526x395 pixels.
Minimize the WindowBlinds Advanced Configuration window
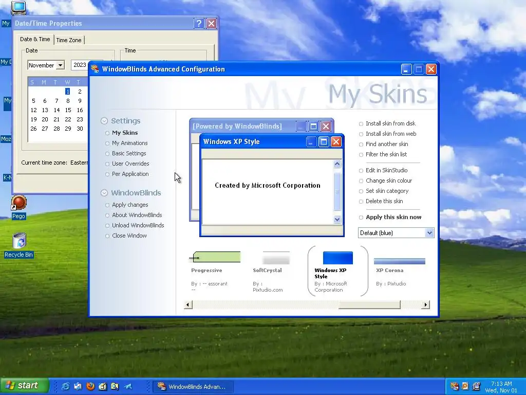(x=406, y=69)
